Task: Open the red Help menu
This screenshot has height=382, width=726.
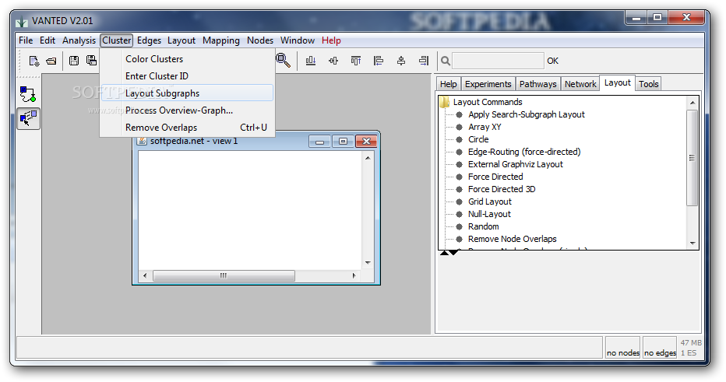Action: pyautogui.click(x=332, y=40)
